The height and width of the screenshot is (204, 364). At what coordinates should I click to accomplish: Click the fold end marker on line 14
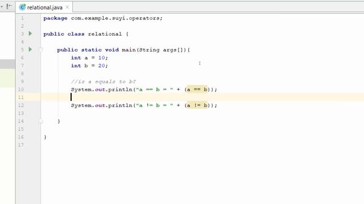(40, 121)
